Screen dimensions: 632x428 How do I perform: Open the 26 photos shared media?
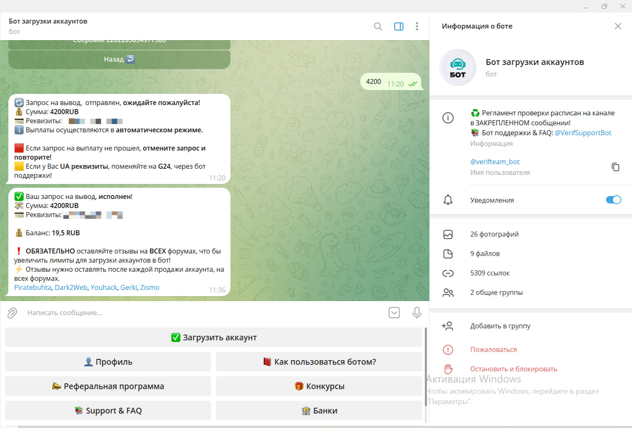(494, 234)
